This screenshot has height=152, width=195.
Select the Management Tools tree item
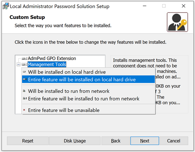[47, 64]
